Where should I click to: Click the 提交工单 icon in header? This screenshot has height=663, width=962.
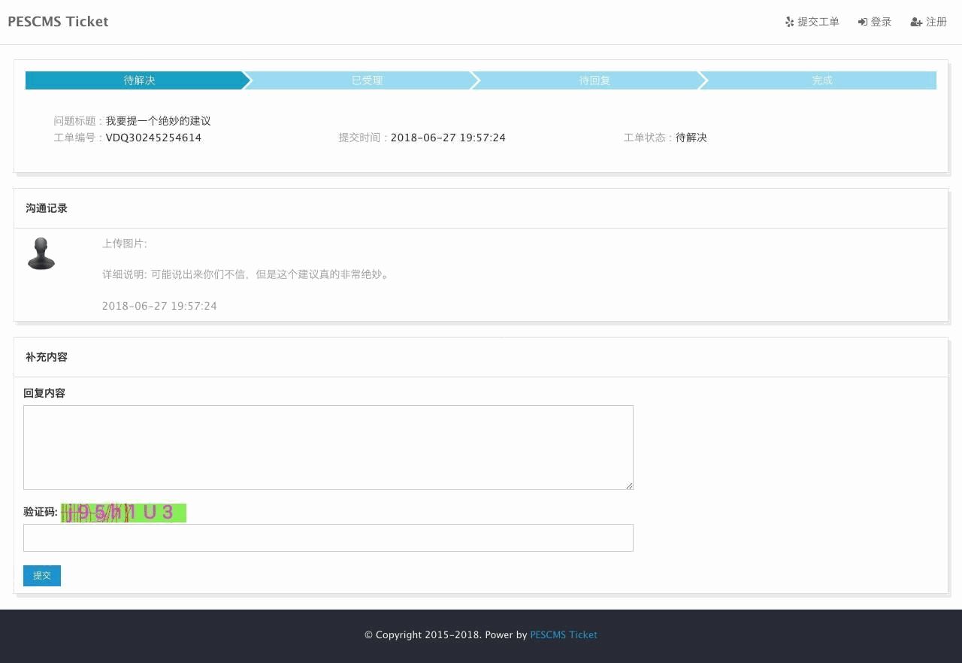pos(789,23)
